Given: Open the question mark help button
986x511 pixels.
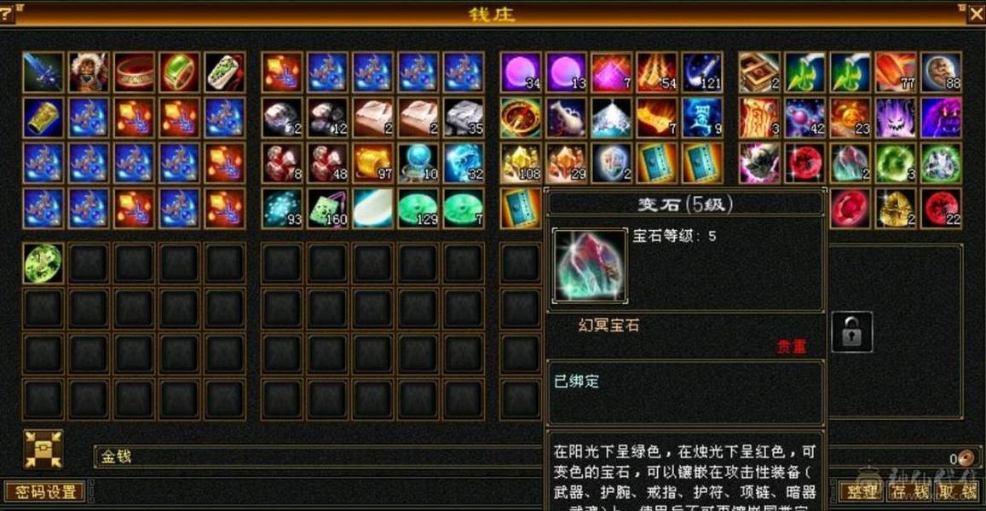Looking at the screenshot, I should point(6,13).
